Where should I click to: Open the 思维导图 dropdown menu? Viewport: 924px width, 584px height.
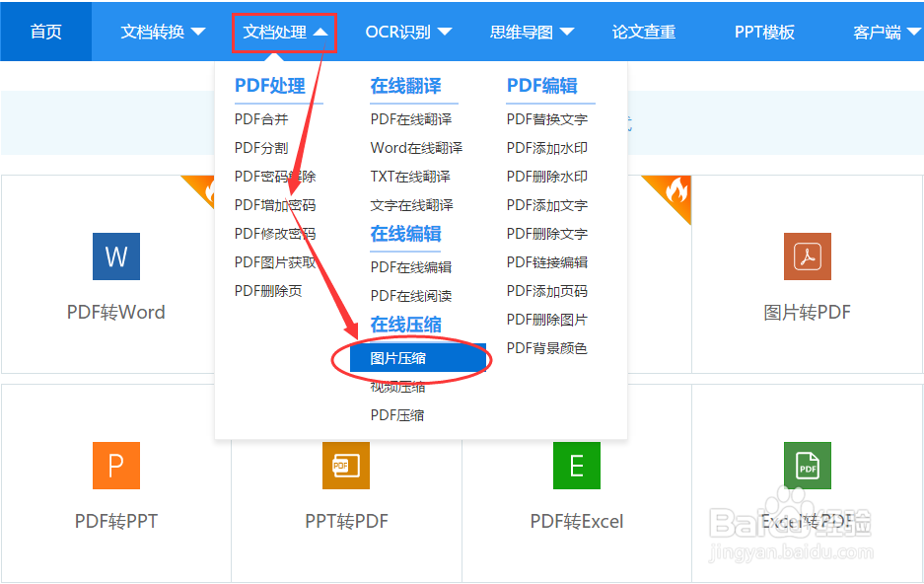532,31
